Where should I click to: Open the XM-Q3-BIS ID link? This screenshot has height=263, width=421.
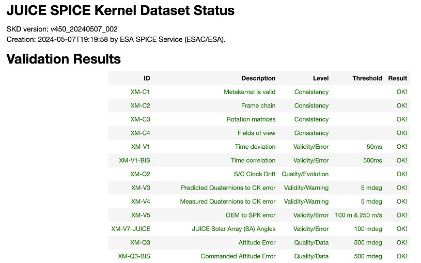pos(134,256)
